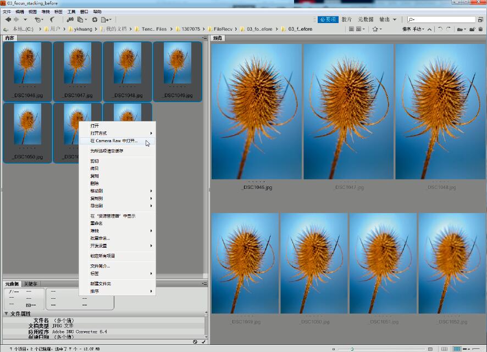
Task: Collapse the 文件属性 section triangle
Action: [x=7, y=314]
